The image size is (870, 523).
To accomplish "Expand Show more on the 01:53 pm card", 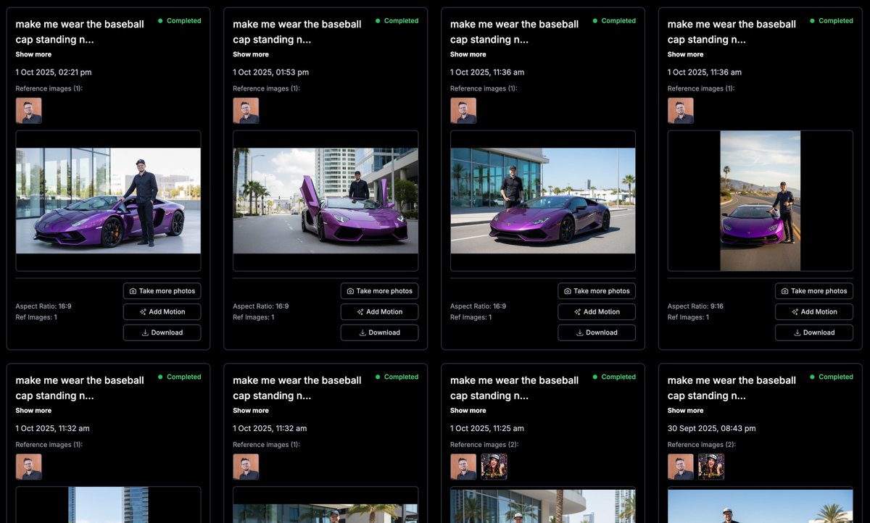I will tap(251, 54).
